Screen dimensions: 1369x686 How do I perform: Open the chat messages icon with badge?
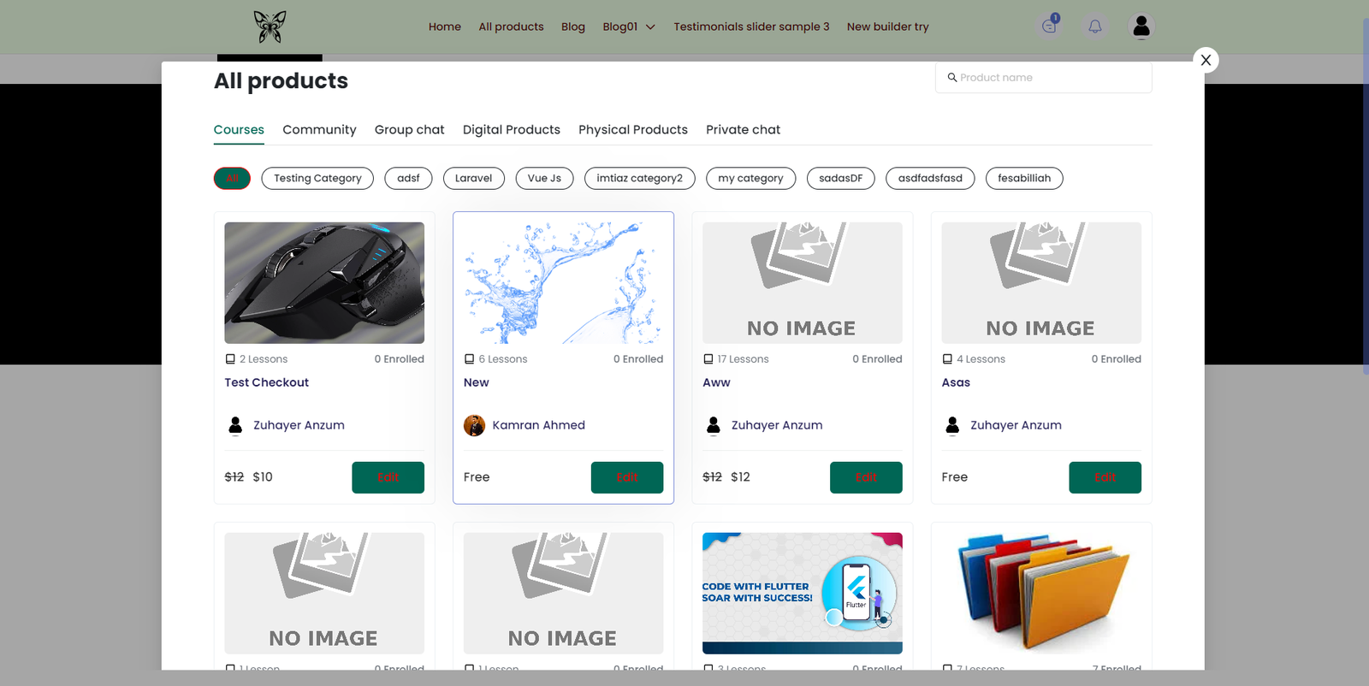pos(1049,27)
